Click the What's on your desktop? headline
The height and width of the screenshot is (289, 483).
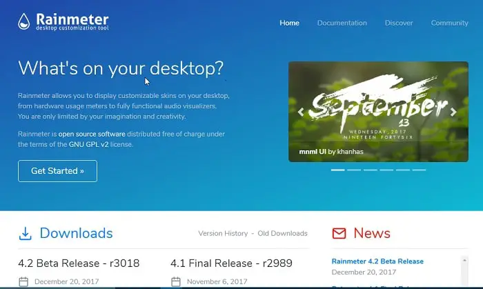(x=121, y=68)
